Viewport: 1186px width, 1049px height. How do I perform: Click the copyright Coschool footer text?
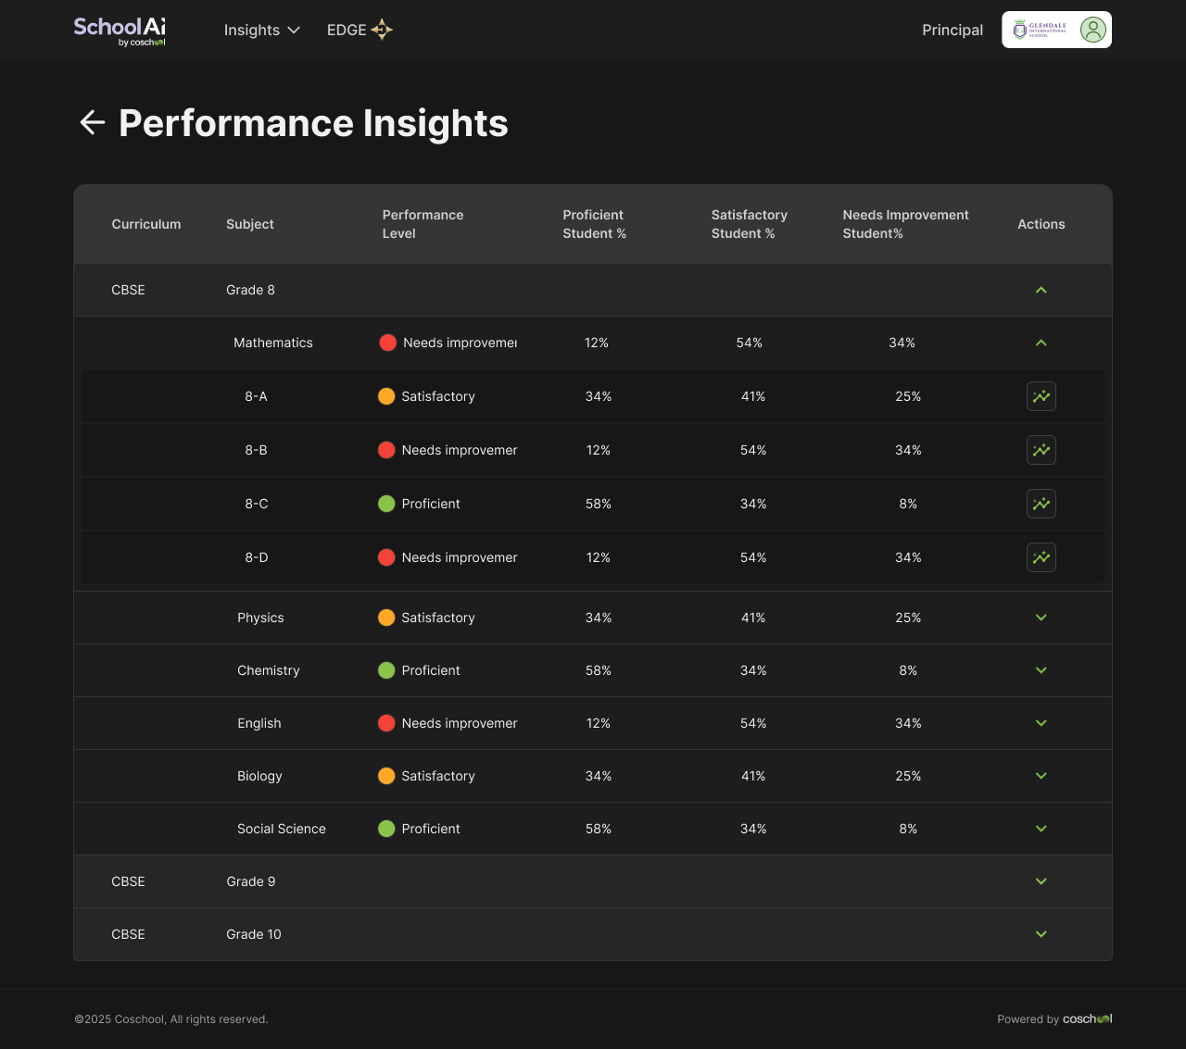pyautogui.click(x=171, y=1019)
